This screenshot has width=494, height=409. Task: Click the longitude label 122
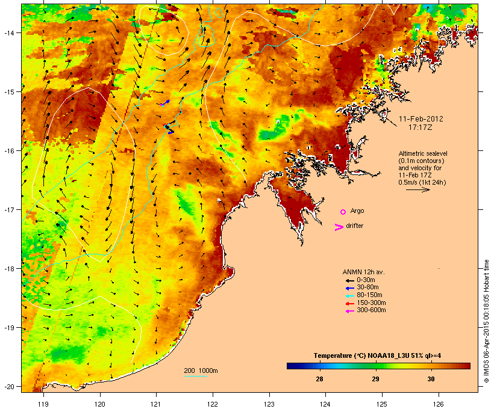pyautogui.click(x=213, y=404)
